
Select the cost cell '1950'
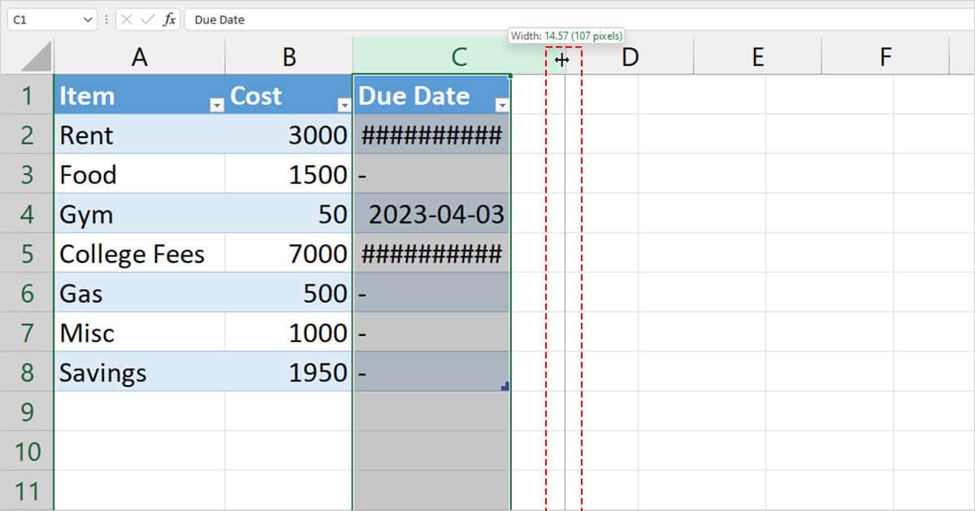coord(289,371)
